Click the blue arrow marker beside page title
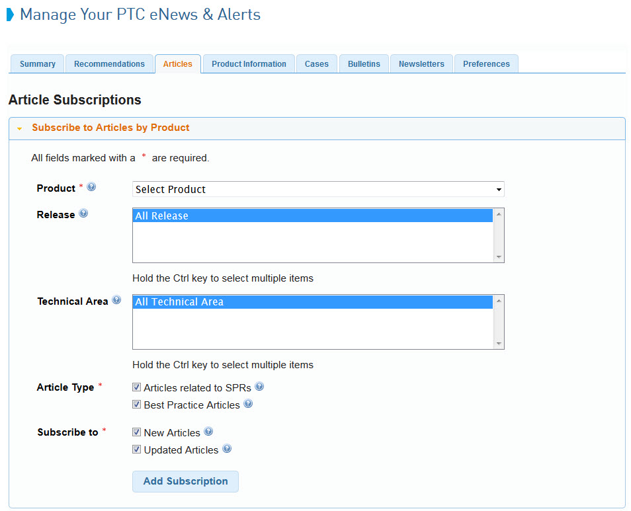The width and height of the screenshot is (631, 511). point(11,15)
